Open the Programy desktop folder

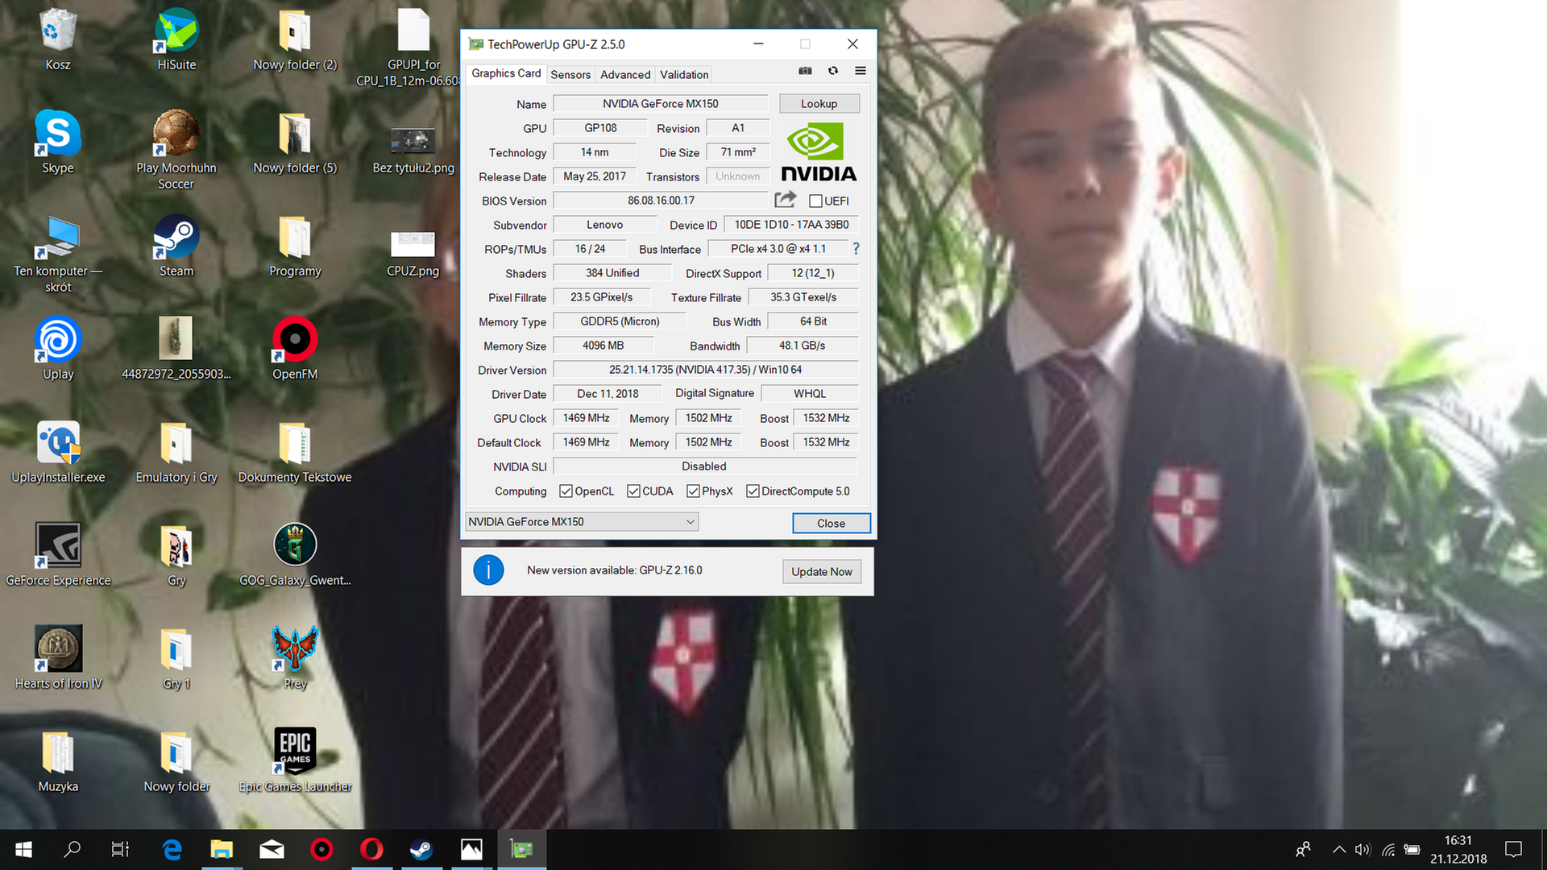(x=295, y=247)
